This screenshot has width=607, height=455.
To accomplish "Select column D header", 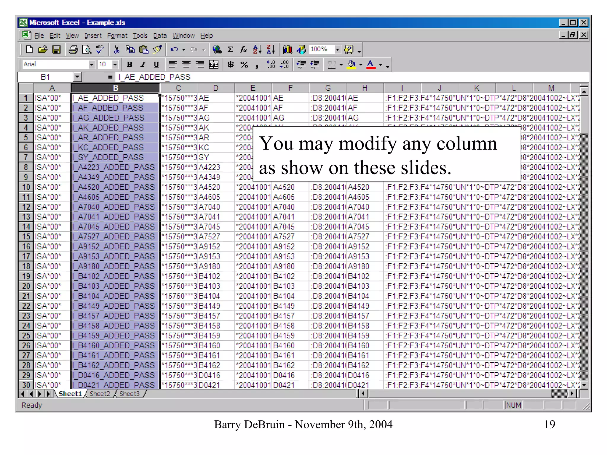I will point(216,88).
